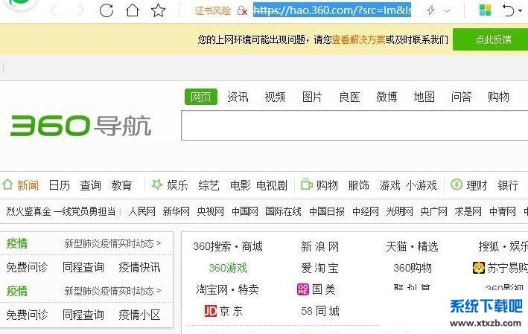Viewport: 528px width, 334px height.
Task: Open the 查看解决方案 link
Action: click(x=358, y=39)
